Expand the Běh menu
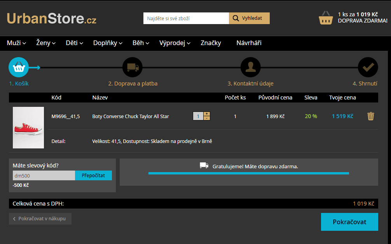 pos(141,43)
